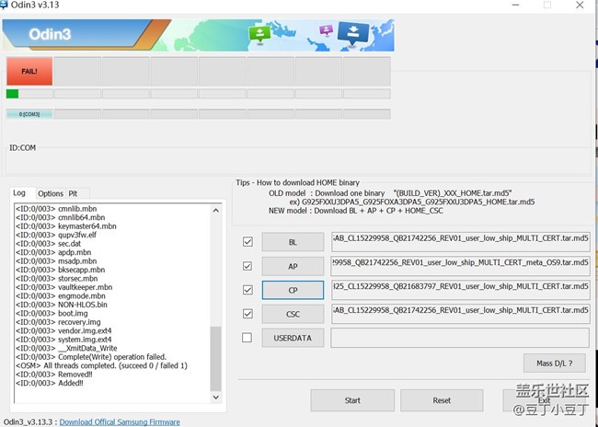Open the Pit tab

click(73, 194)
